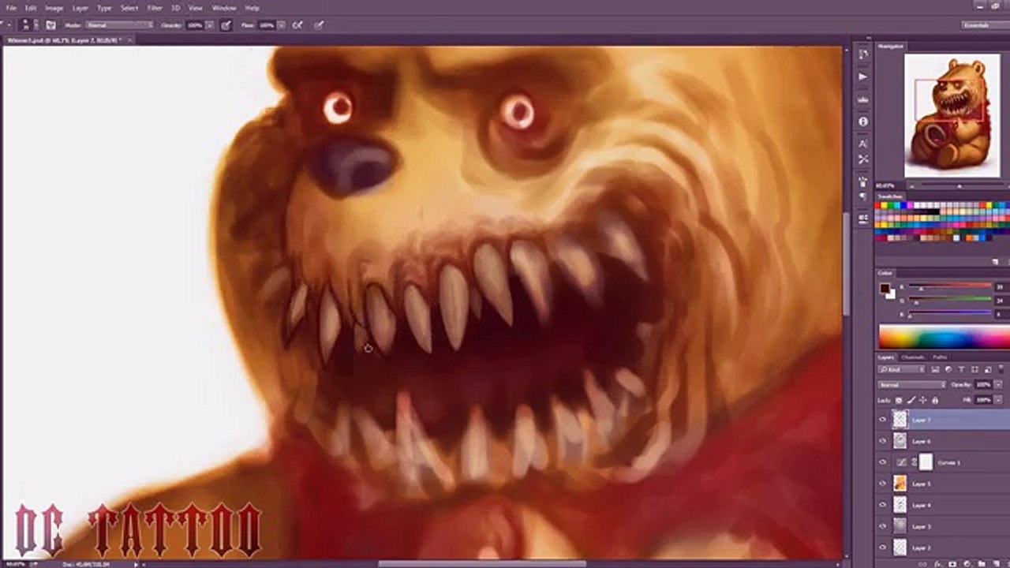1010x568 pixels.
Task: Hide Layer 4 with eye icon
Action: click(x=883, y=505)
